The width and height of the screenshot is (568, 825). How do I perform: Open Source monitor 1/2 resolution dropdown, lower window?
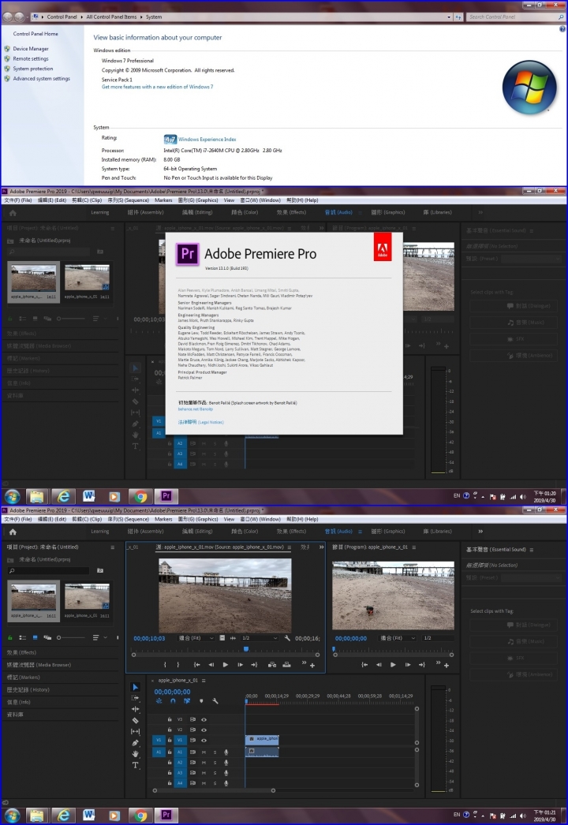click(259, 638)
